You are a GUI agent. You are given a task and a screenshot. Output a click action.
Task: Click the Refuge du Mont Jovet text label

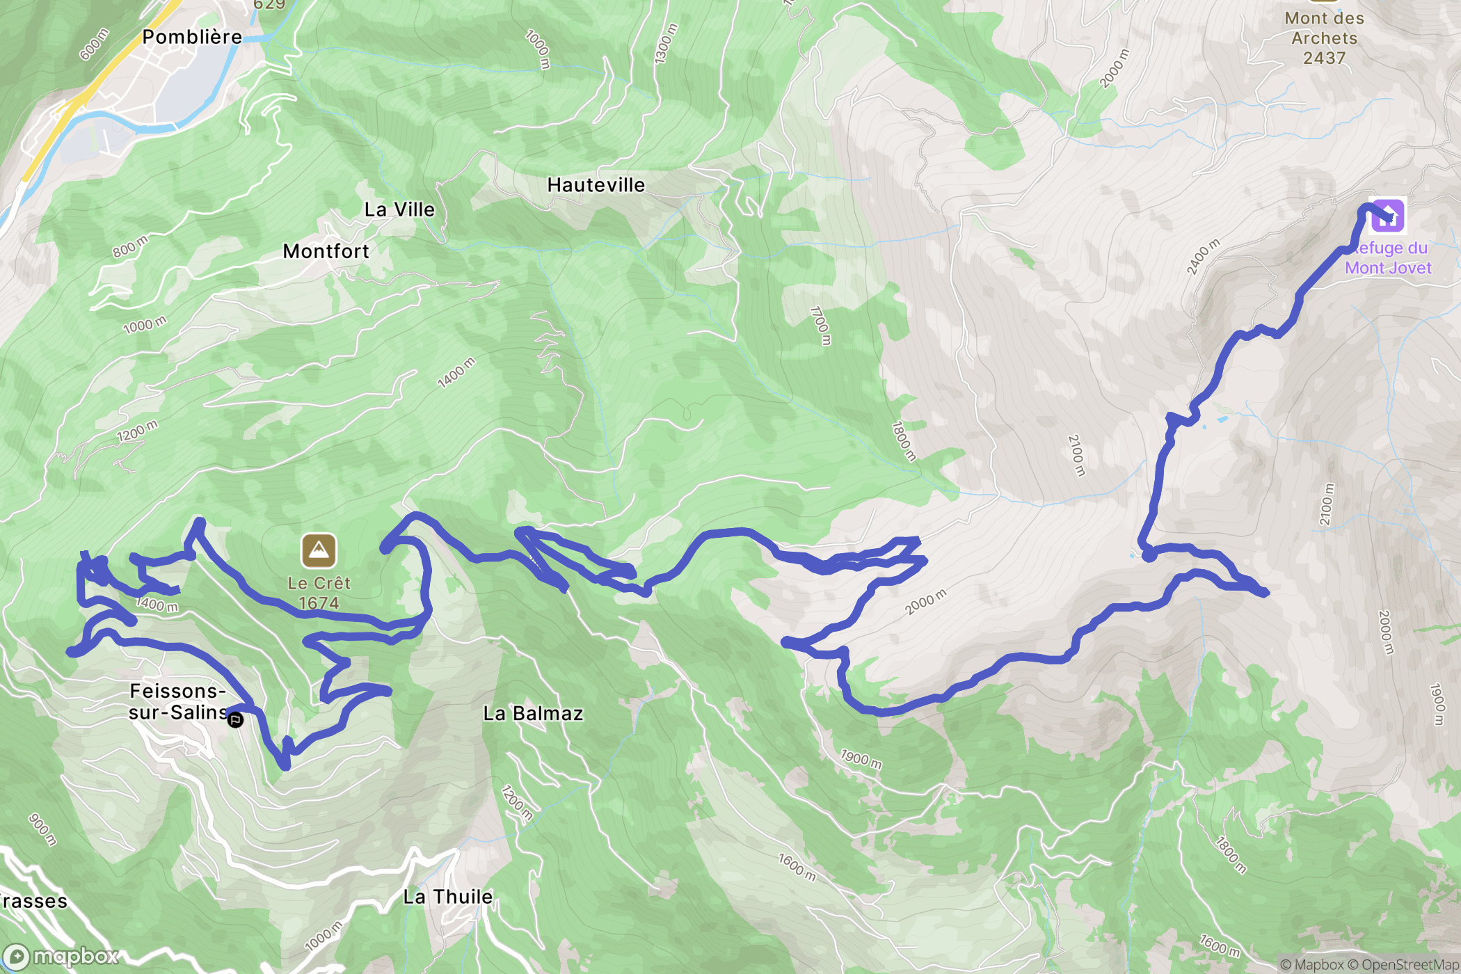tap(1388, 258)
